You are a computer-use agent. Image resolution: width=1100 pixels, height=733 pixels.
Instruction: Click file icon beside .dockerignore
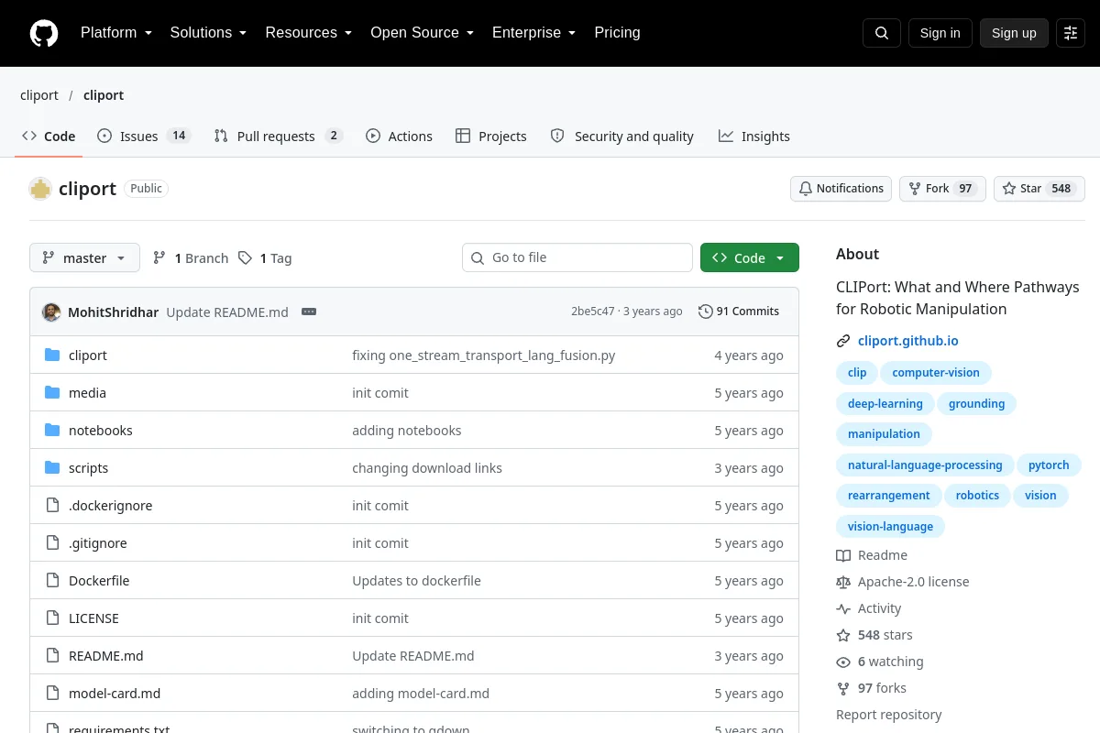[52, 506]
